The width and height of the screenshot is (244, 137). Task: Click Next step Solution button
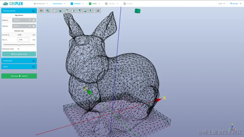[19, 76]
